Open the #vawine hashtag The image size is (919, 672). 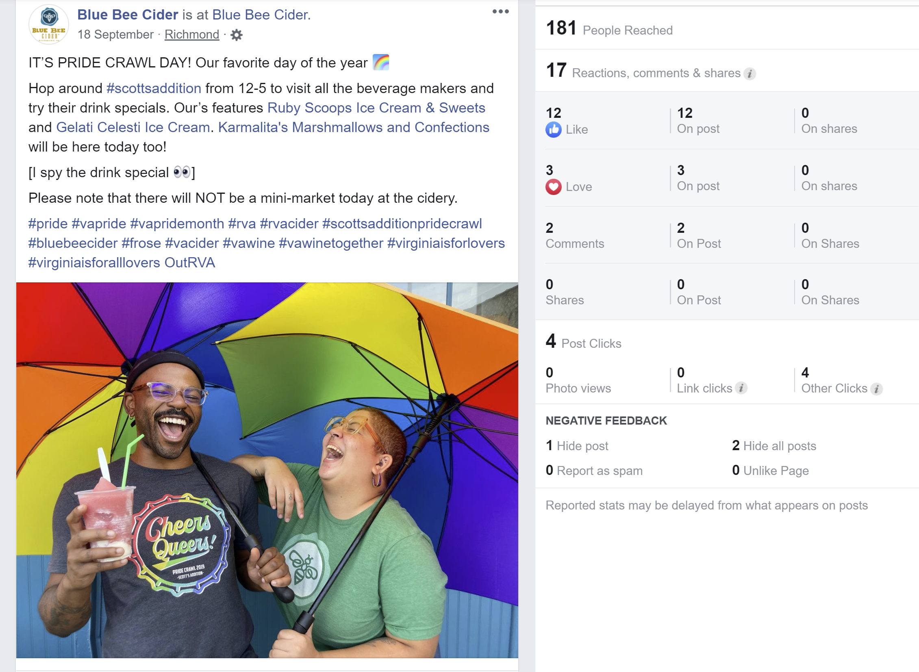pos(249,243)
